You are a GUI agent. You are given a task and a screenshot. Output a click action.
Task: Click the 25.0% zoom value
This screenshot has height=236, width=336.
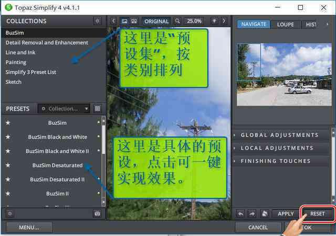tap(194, 21)
